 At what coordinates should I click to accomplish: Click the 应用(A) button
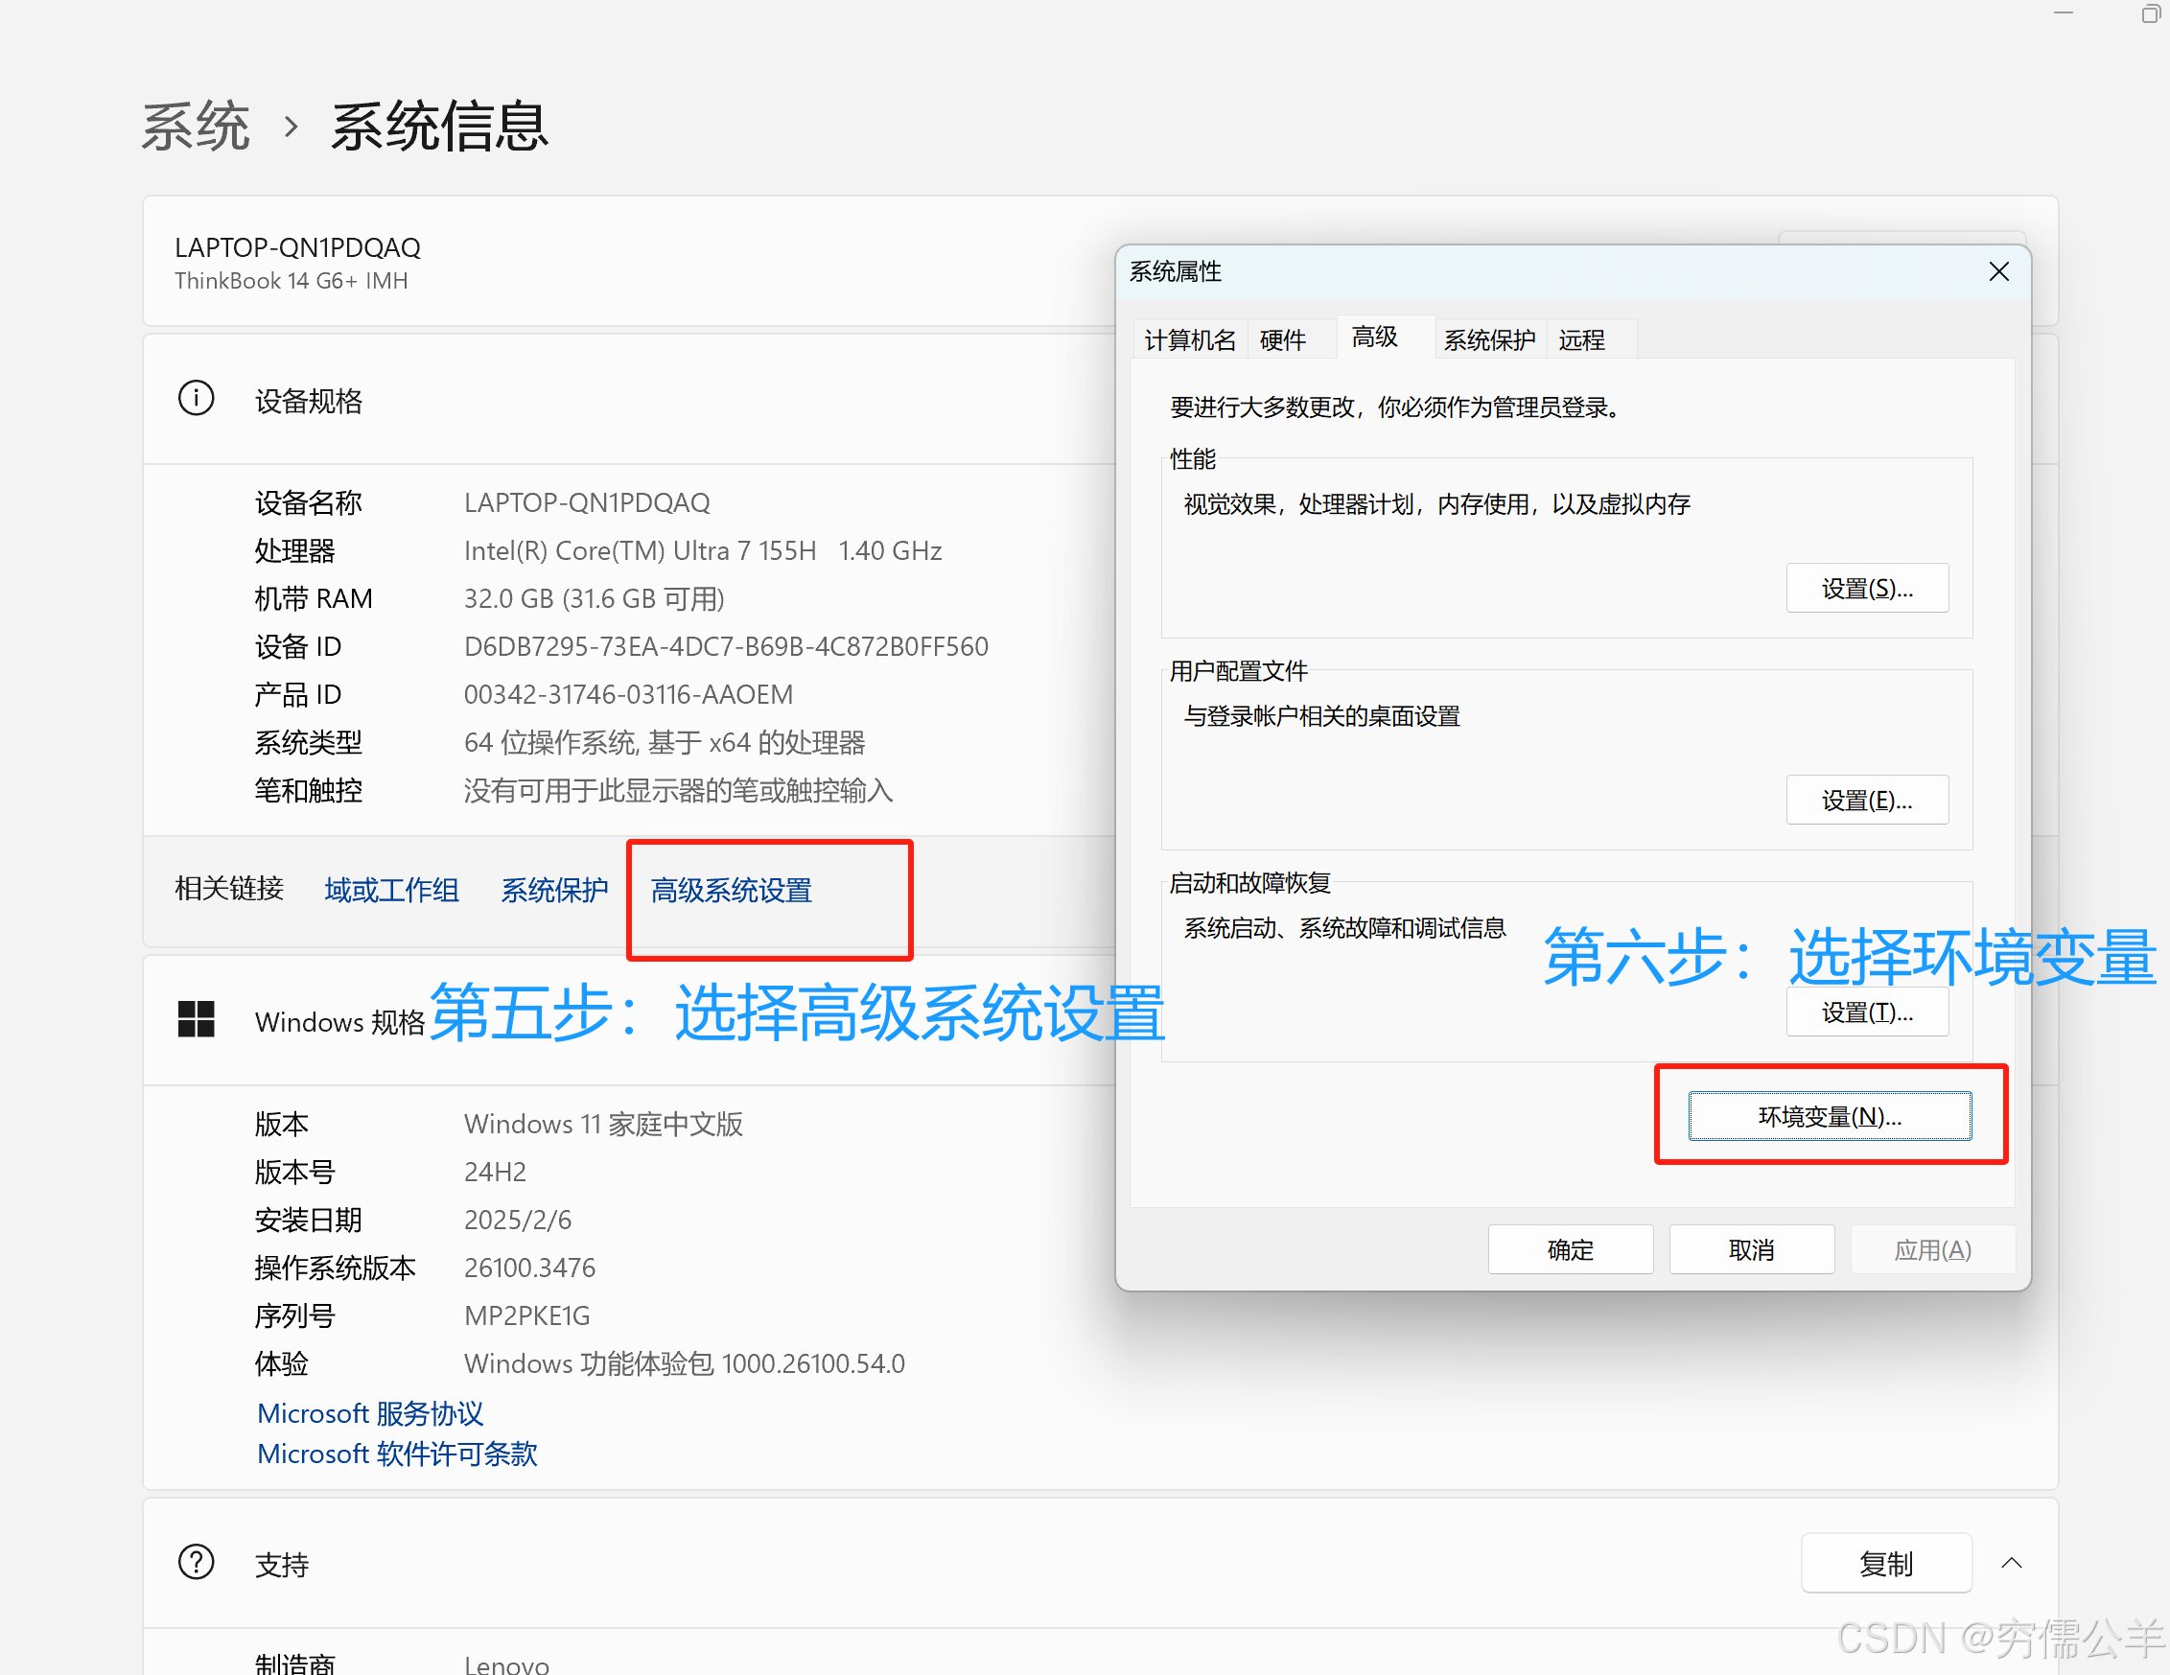(x=1931, y=1248)
